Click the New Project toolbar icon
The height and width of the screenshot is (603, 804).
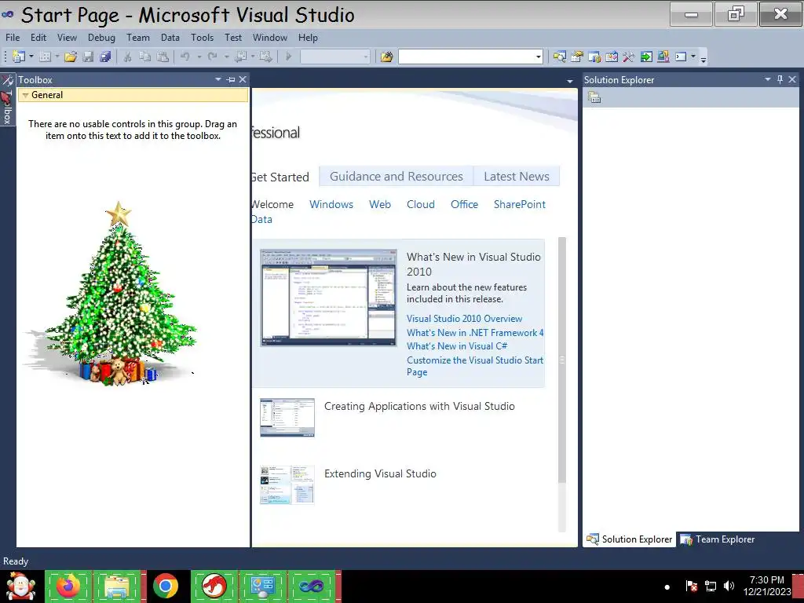pyautogui.click(x=19, y=57)
